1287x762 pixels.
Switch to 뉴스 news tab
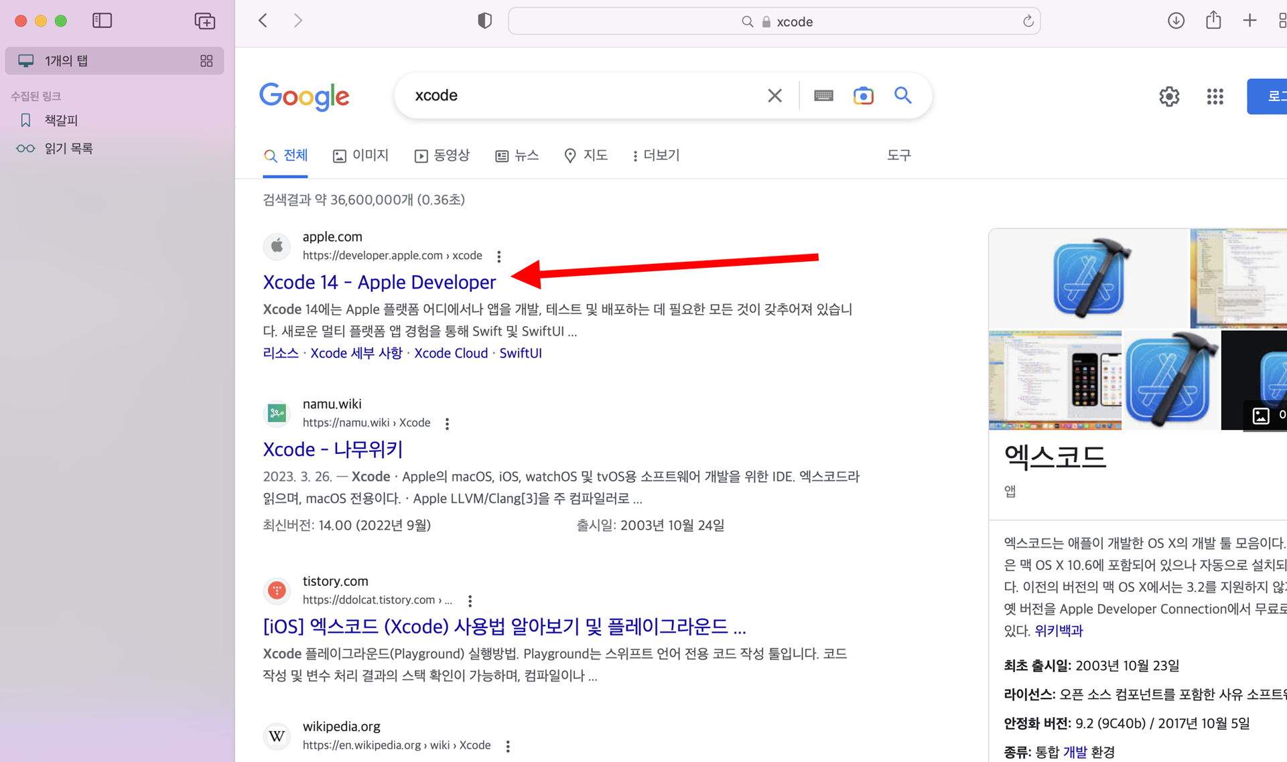[517, 155]
